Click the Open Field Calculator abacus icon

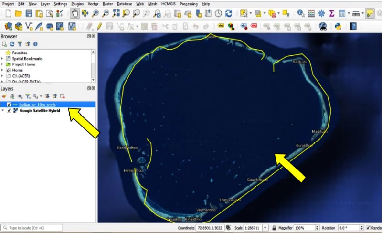tap(311, 13)
